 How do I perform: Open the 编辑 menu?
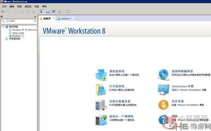tap(12, 6)
